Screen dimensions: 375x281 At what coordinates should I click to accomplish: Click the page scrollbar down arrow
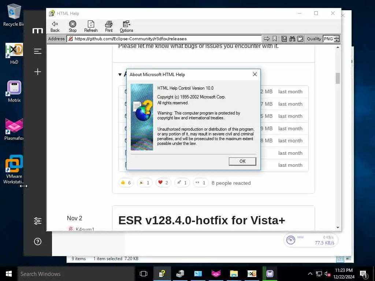pos(338,228)
